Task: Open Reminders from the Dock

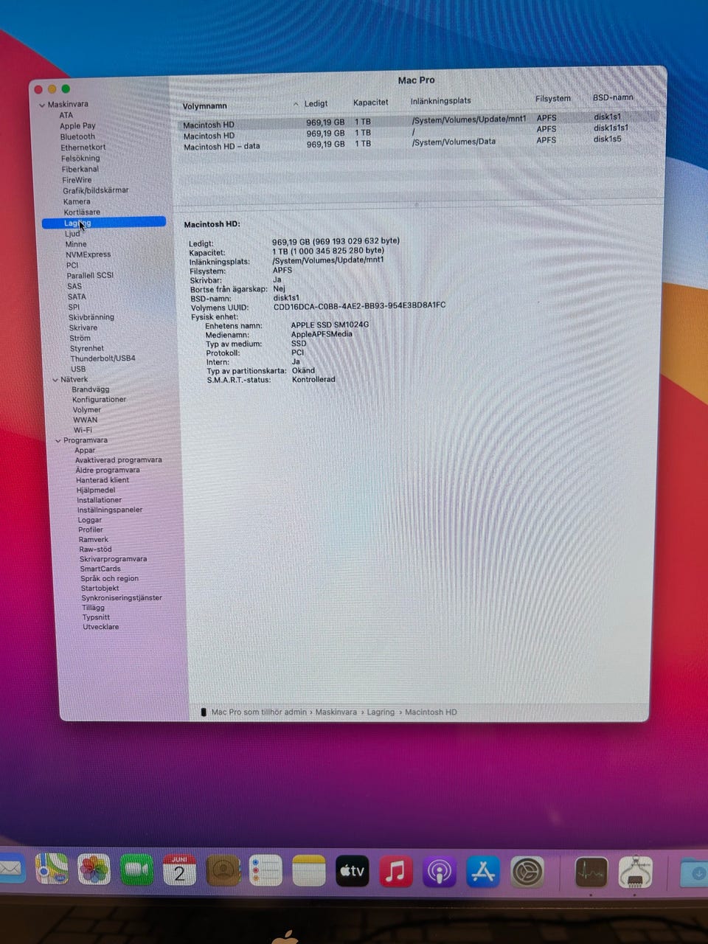Action: pyautogui.click(x=265, y=872)
